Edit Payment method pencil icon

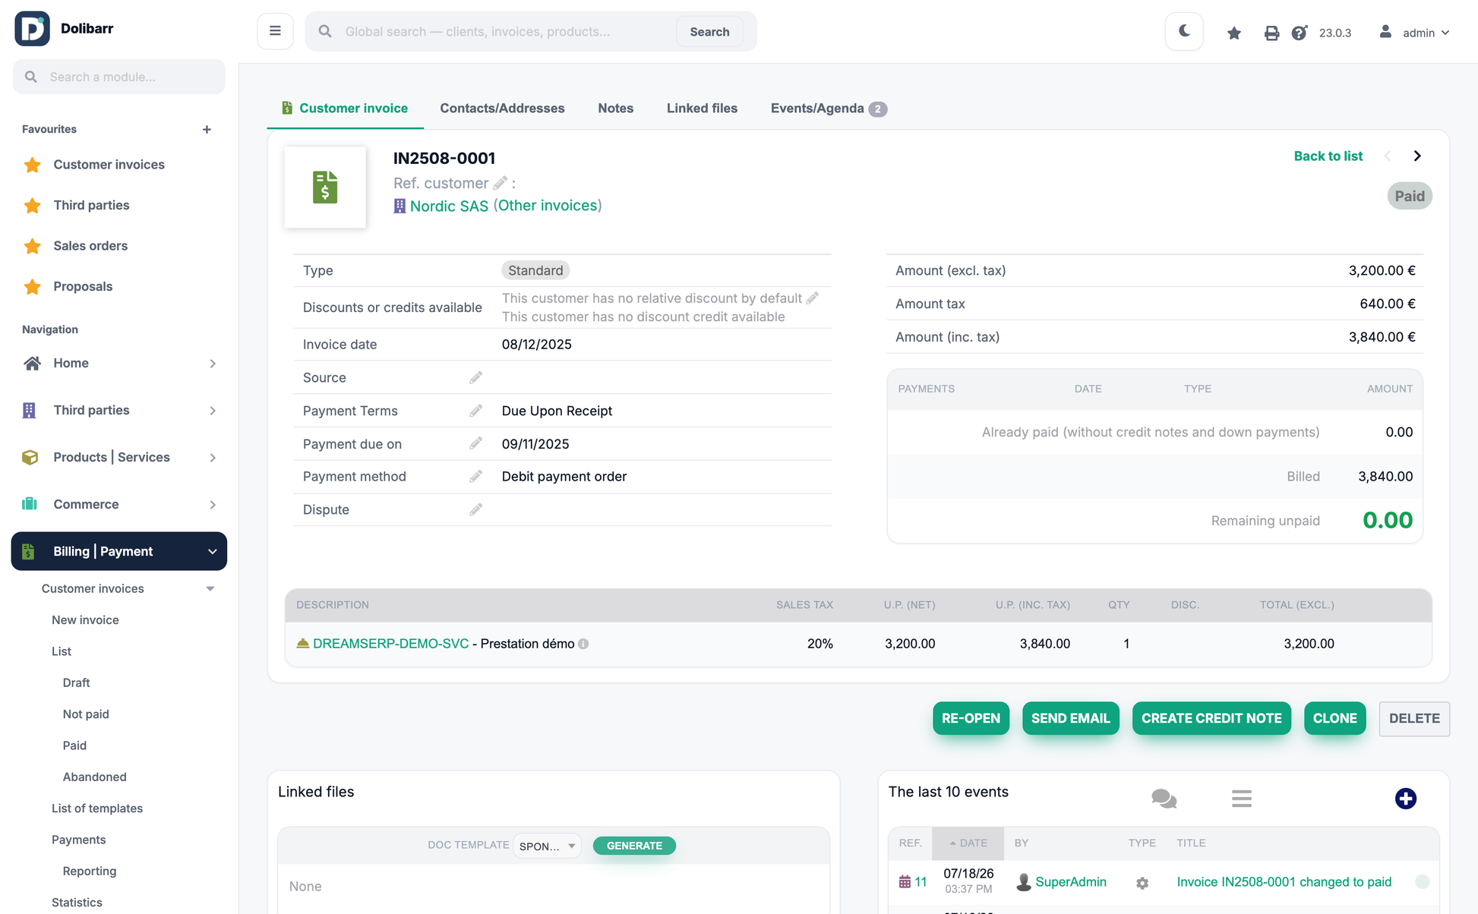[x=475, y=476]
